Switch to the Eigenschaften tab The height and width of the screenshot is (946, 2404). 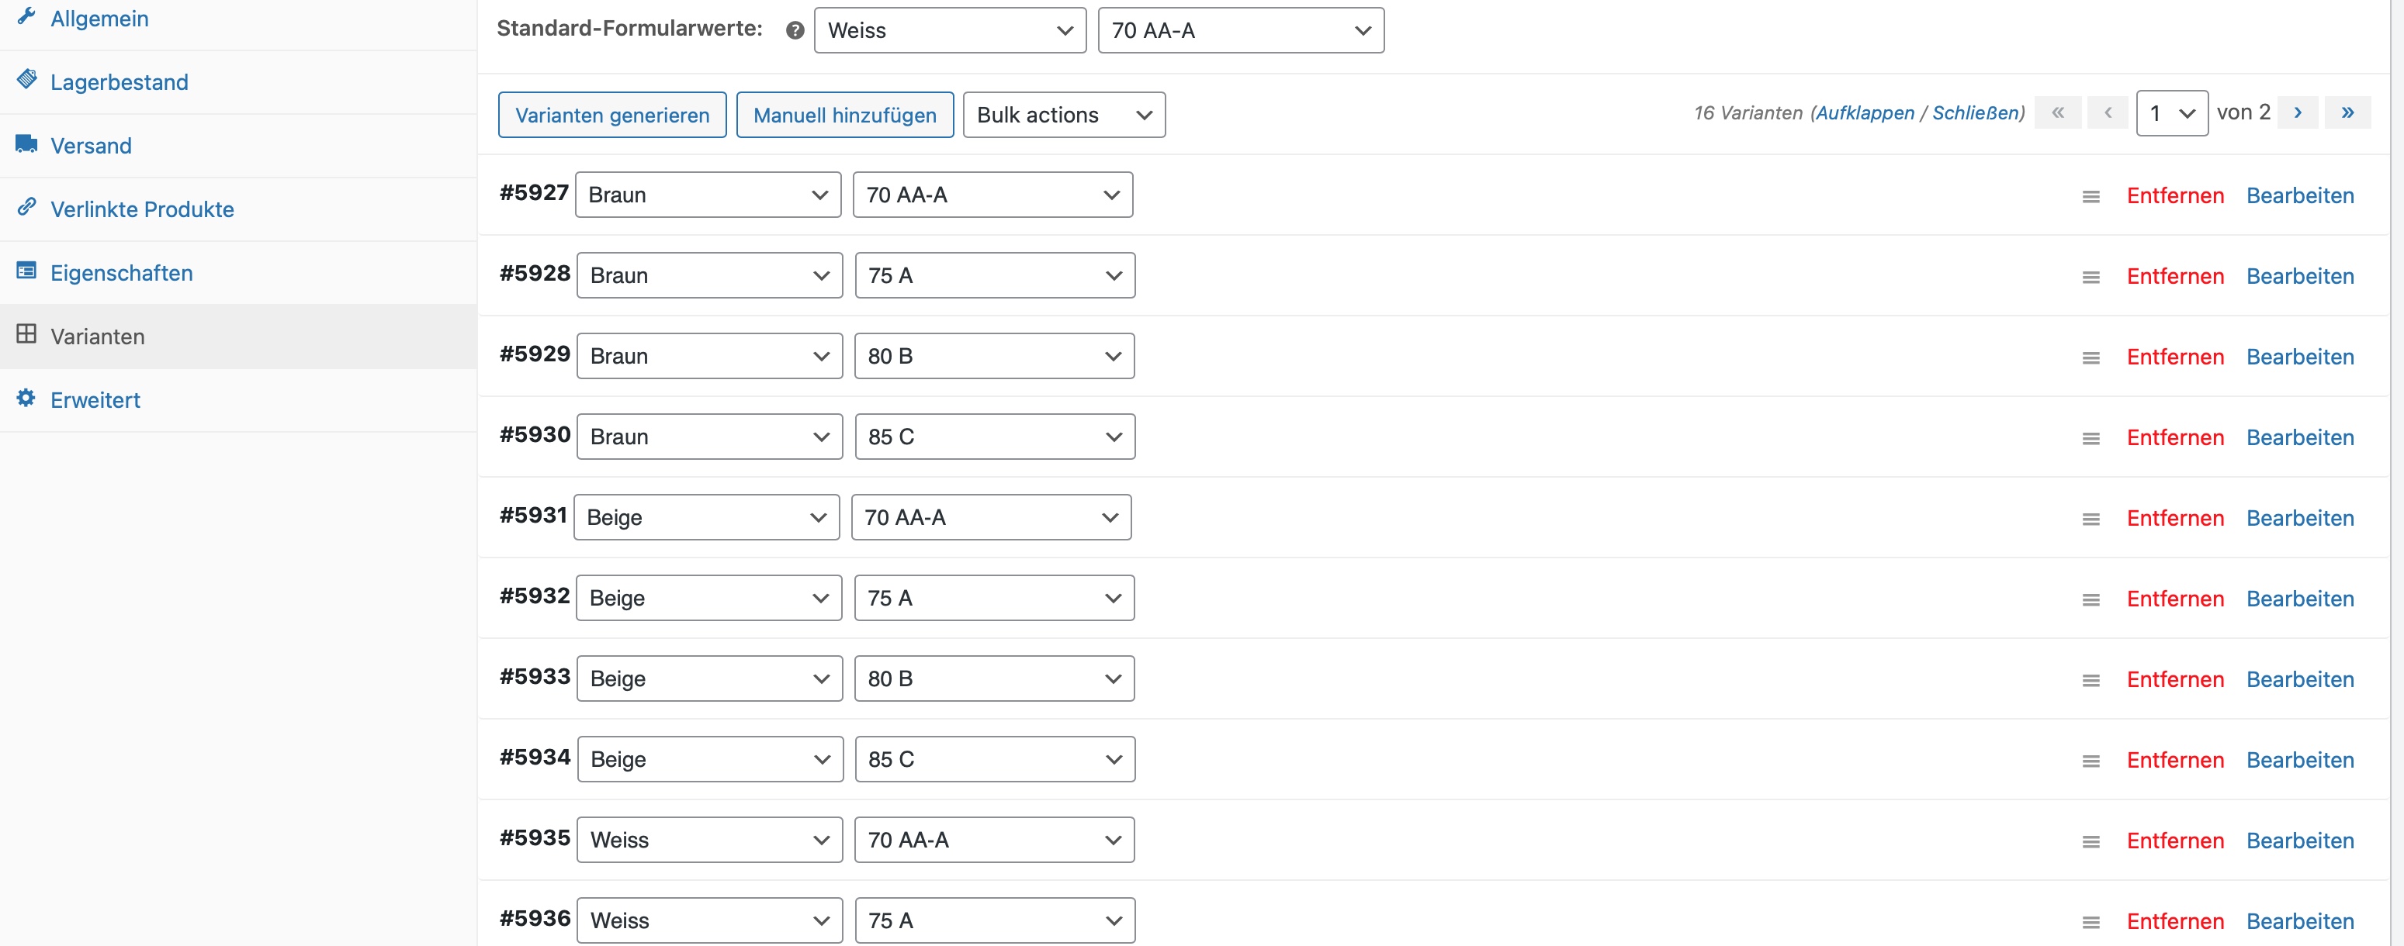pyautogui.click(x=238, y=272)
